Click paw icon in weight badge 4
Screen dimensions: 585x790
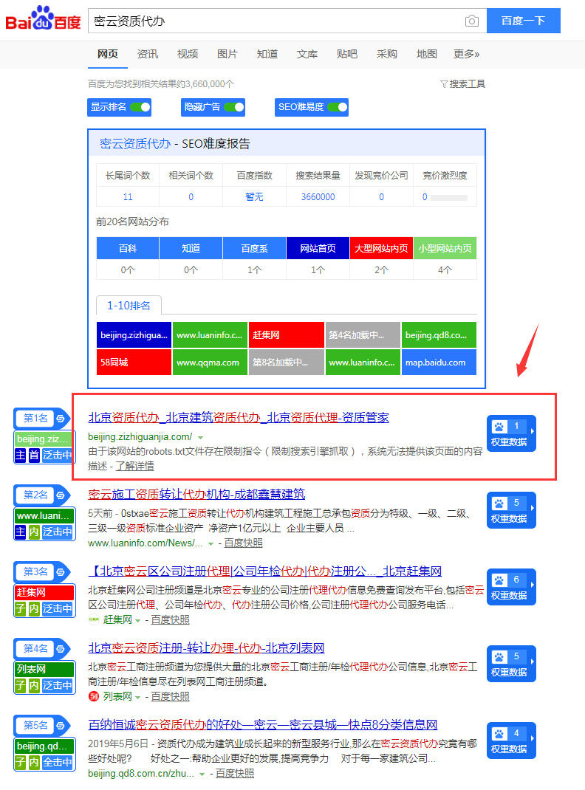click(499, 734)
